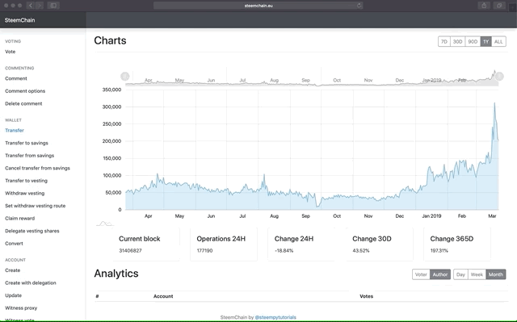
Task: Click the Votes column header
Action: [366, 296]
